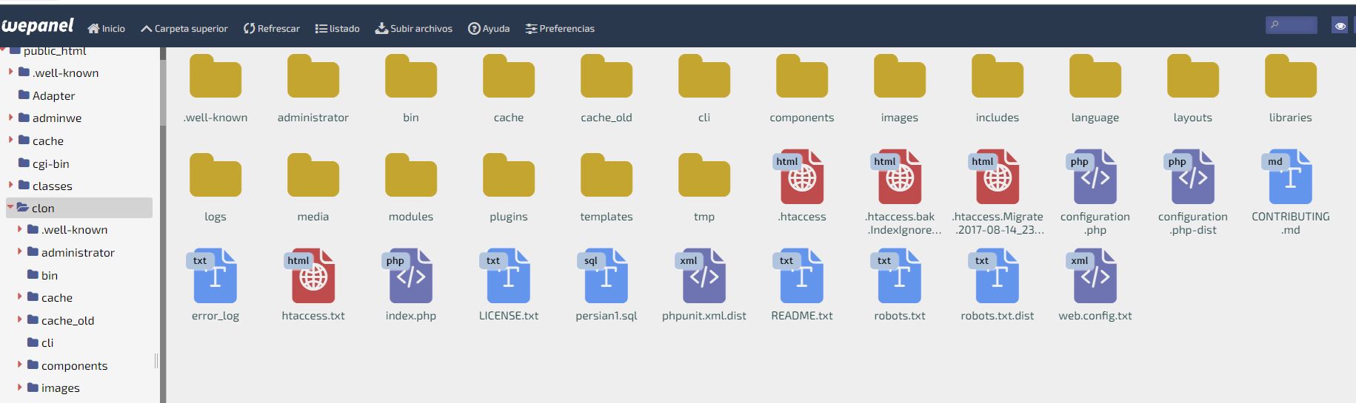Select the phpunit.xml.dist file icon
1356x403 pixels.
pyautogui.click(x=701, y=276)
